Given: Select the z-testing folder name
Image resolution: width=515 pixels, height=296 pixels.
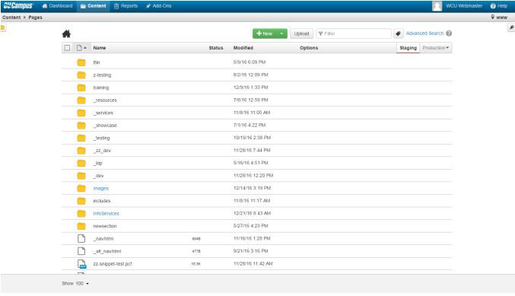Looking at the screenshot, I should point(102,75).
